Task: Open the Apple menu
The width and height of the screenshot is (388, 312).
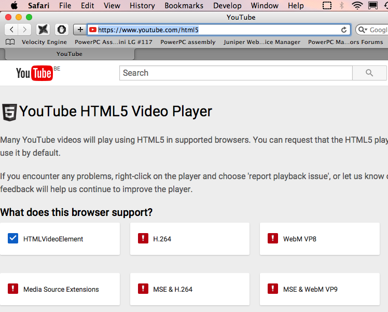Action: click(x=14, y=5)
